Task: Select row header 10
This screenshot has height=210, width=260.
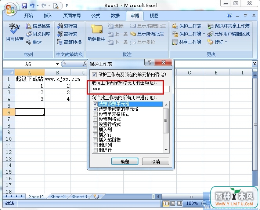Action: coord(9,139)
